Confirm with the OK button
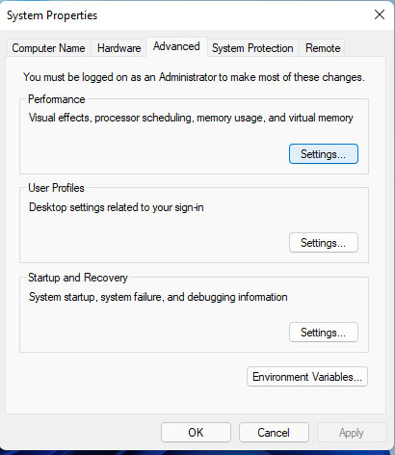The image size is (395, 455). click(x=196, y=433)
